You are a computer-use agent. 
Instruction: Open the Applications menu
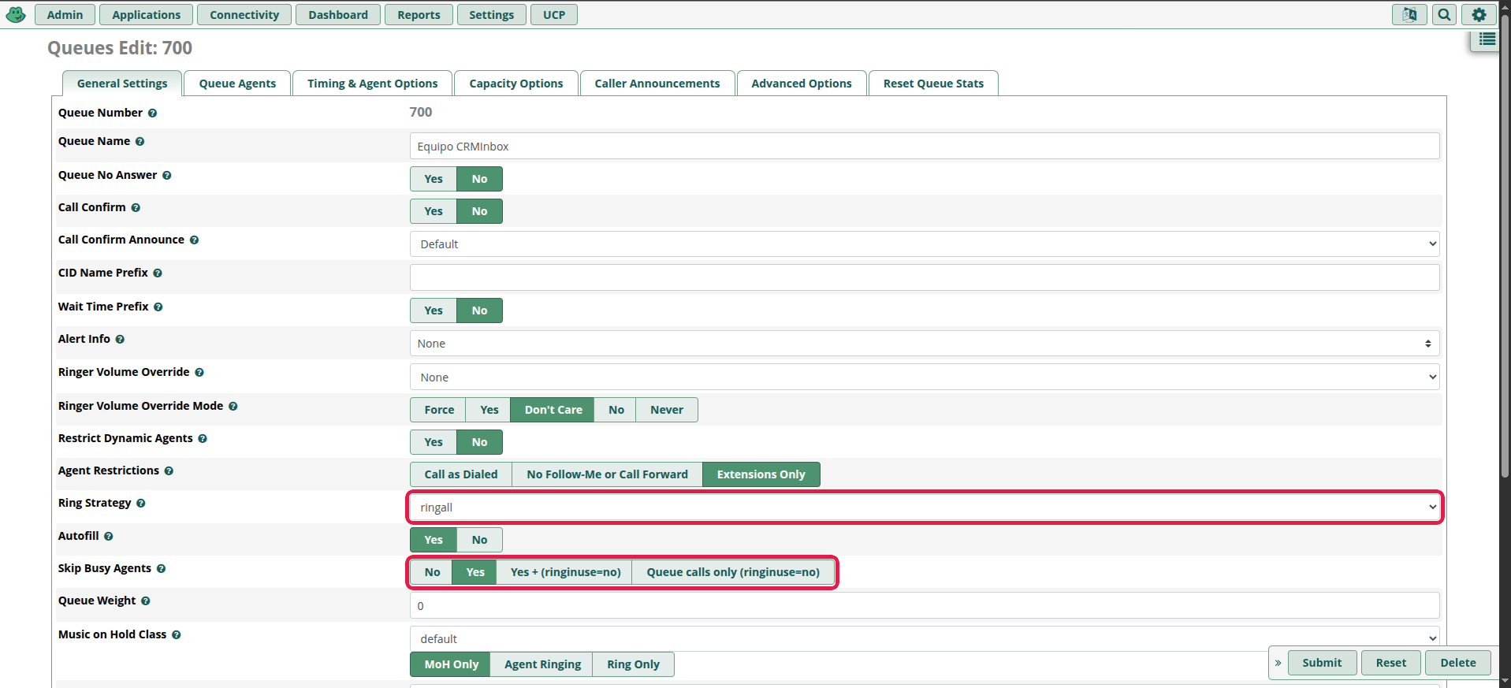(146, 15)
